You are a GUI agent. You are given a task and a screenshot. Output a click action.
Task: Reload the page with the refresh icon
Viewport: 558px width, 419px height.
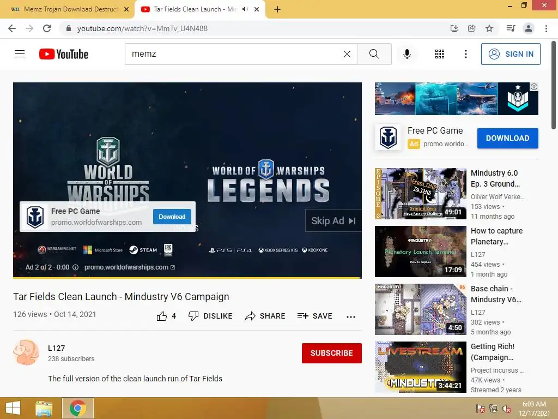click(47, 28)
